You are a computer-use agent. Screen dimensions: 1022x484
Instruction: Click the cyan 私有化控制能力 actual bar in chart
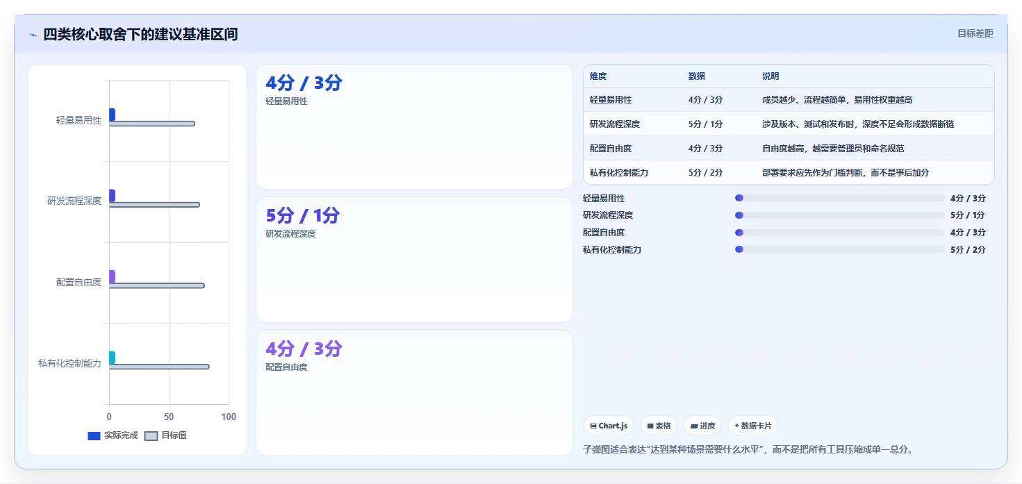pyautogui.click(x=112, y=358)
